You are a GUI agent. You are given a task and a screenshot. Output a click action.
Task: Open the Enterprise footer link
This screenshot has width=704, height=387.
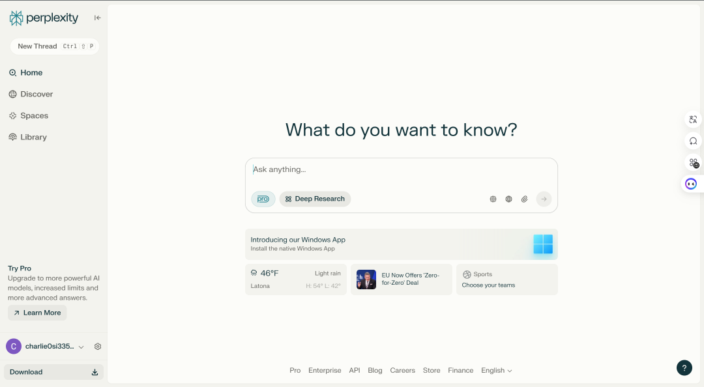tap(325, 371)
